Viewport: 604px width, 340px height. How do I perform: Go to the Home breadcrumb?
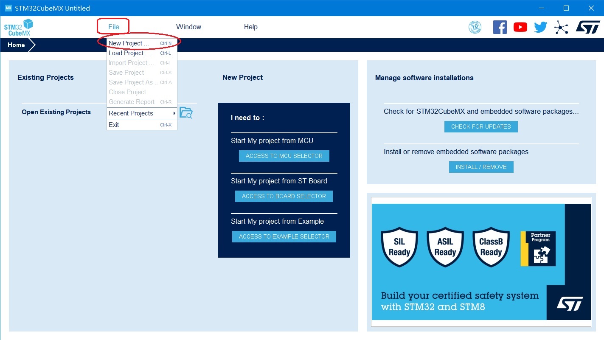tap(16, 45)
